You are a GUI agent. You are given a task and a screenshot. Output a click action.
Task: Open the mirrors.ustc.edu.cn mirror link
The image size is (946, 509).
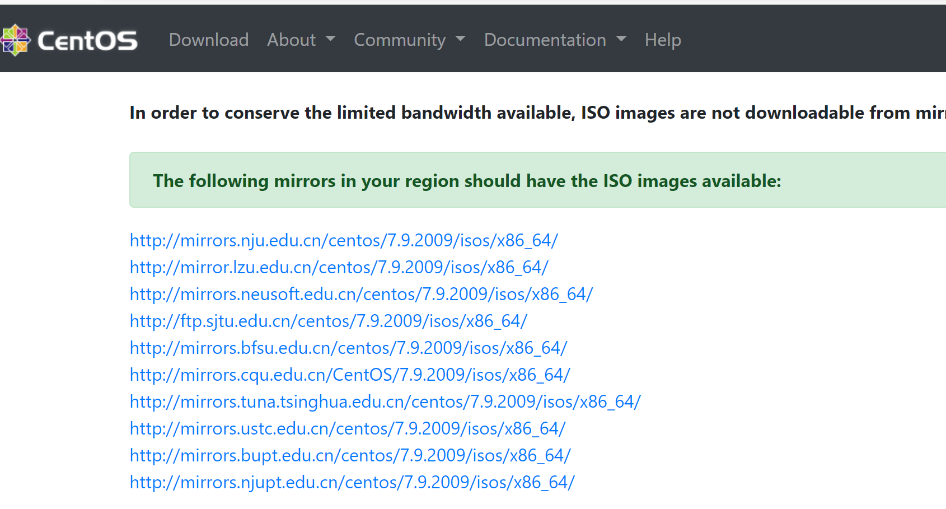point(348,428)
